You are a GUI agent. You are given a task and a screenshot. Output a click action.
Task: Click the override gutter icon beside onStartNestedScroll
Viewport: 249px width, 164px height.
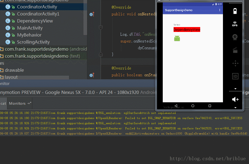92,75
